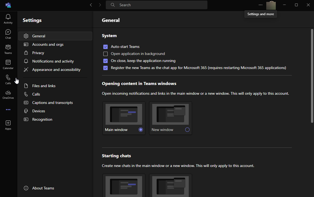Select New window radio for opening content
This screenshot has width=314, height=197.
[x=187, y=130]
